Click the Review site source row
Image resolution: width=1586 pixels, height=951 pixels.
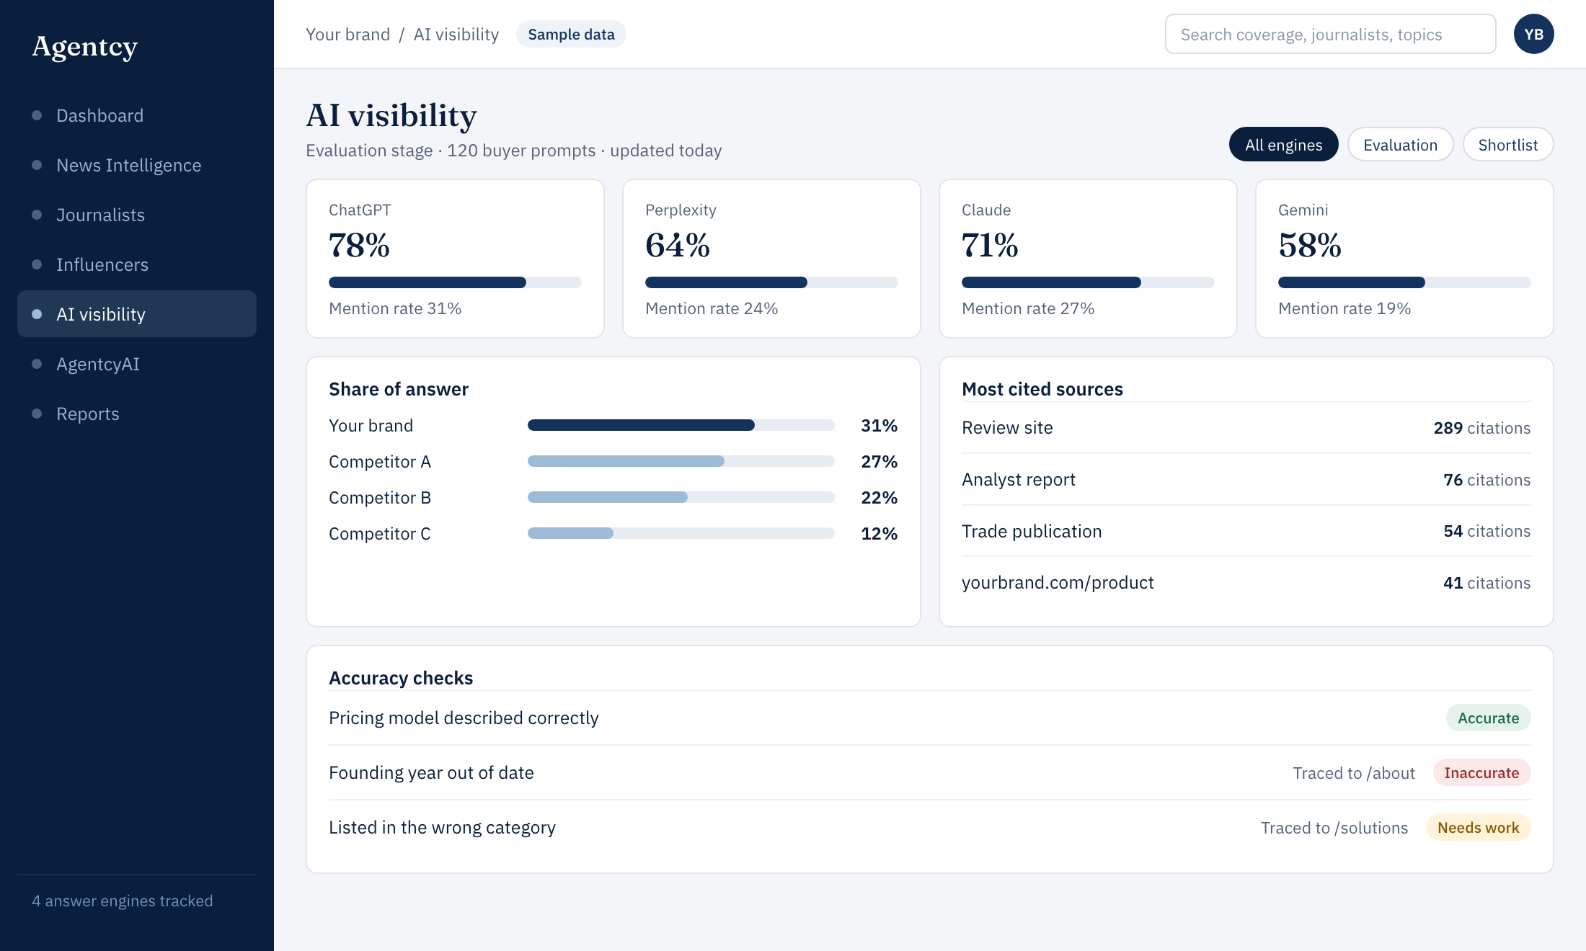click(x=1246, y=428)
